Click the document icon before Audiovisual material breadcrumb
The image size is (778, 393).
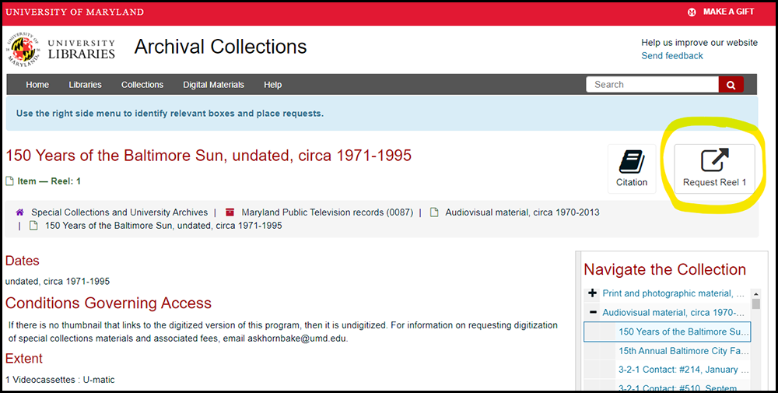coord(434,212)
